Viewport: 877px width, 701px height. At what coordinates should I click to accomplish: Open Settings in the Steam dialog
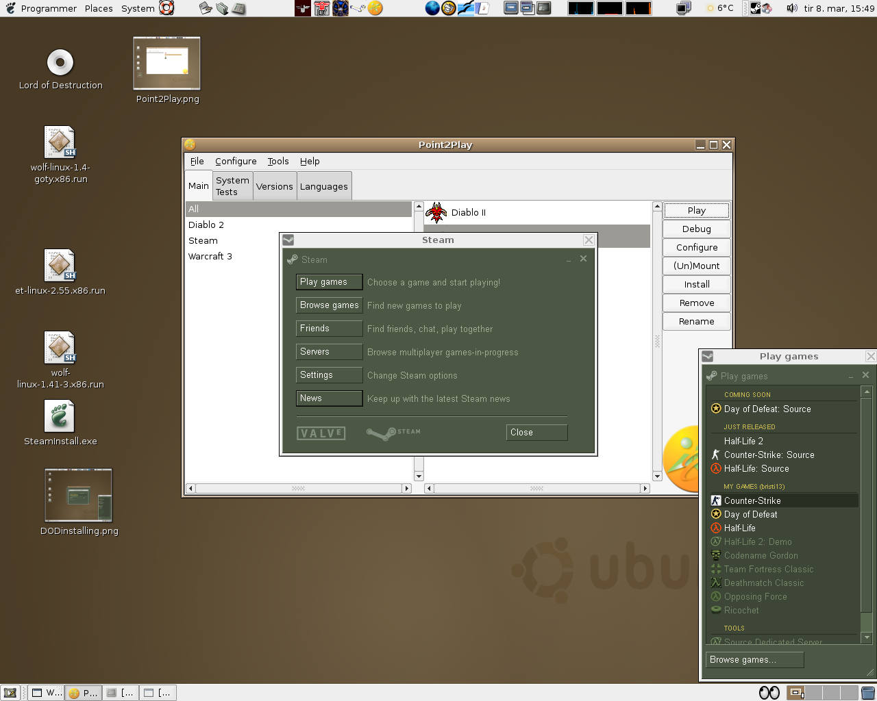[330, 375]
